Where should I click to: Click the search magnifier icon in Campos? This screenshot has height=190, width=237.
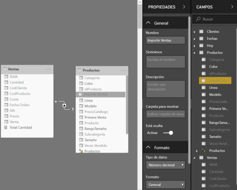pos(197,19)
